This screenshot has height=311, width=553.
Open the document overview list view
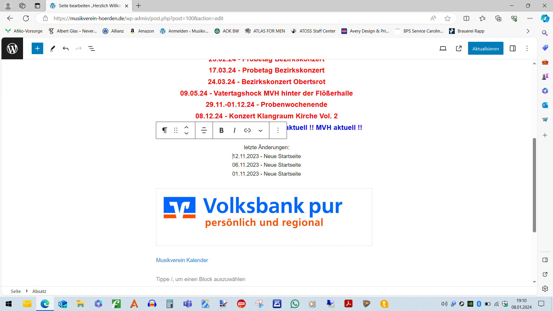(92, 48)
